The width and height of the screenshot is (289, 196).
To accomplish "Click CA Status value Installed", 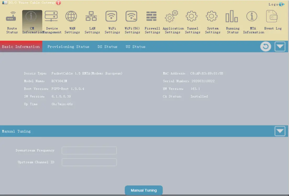I will [199, 96].
